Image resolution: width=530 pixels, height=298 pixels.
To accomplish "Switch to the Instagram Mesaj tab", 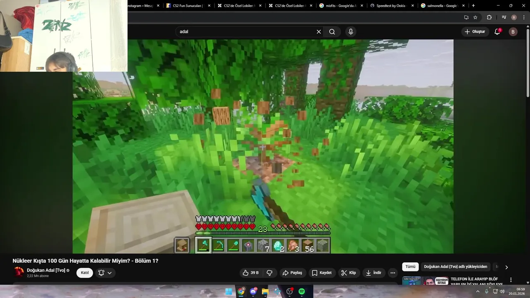I will (140, 6).
